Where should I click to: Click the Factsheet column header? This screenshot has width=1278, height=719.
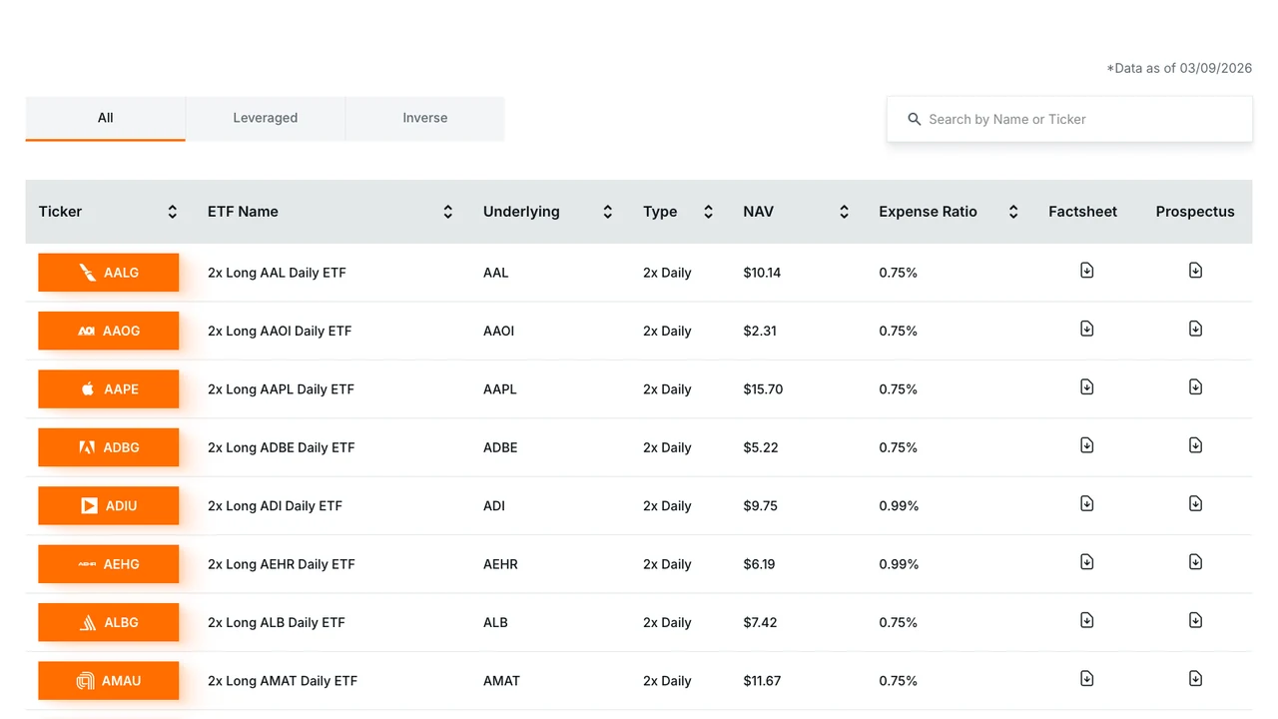pos(1082,212)
